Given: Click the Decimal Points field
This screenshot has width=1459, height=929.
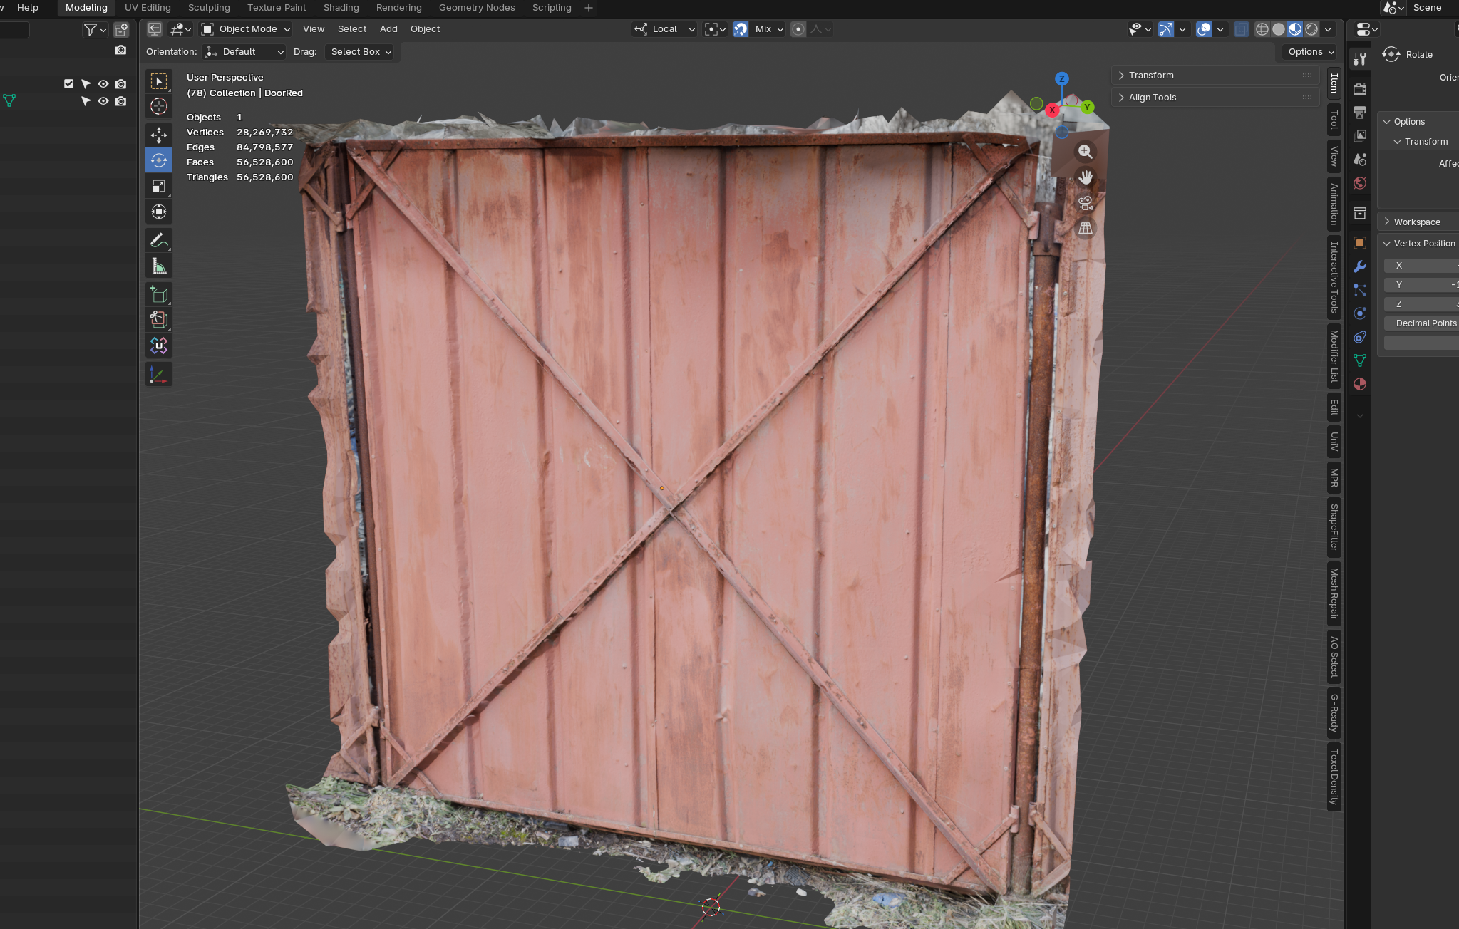Looking at the screenshot, I should [1423, 323].
